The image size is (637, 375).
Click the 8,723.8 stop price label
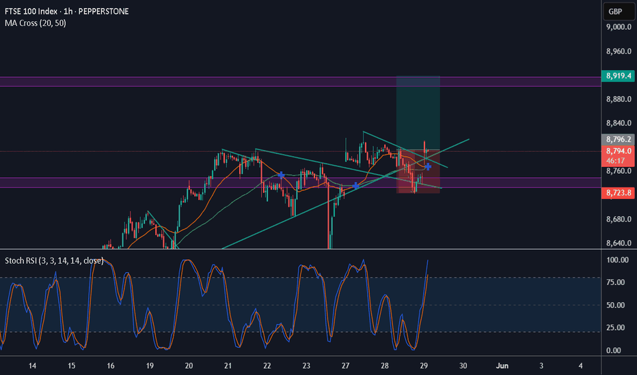tap(619, 193)
